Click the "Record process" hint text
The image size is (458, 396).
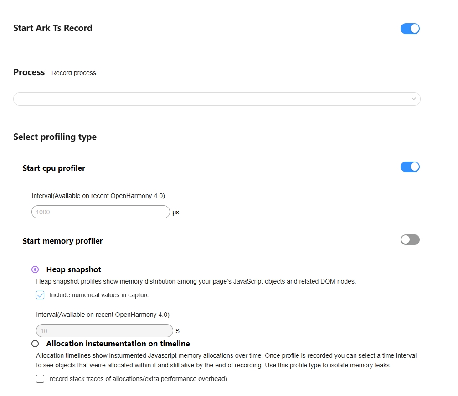coord(74,73)
